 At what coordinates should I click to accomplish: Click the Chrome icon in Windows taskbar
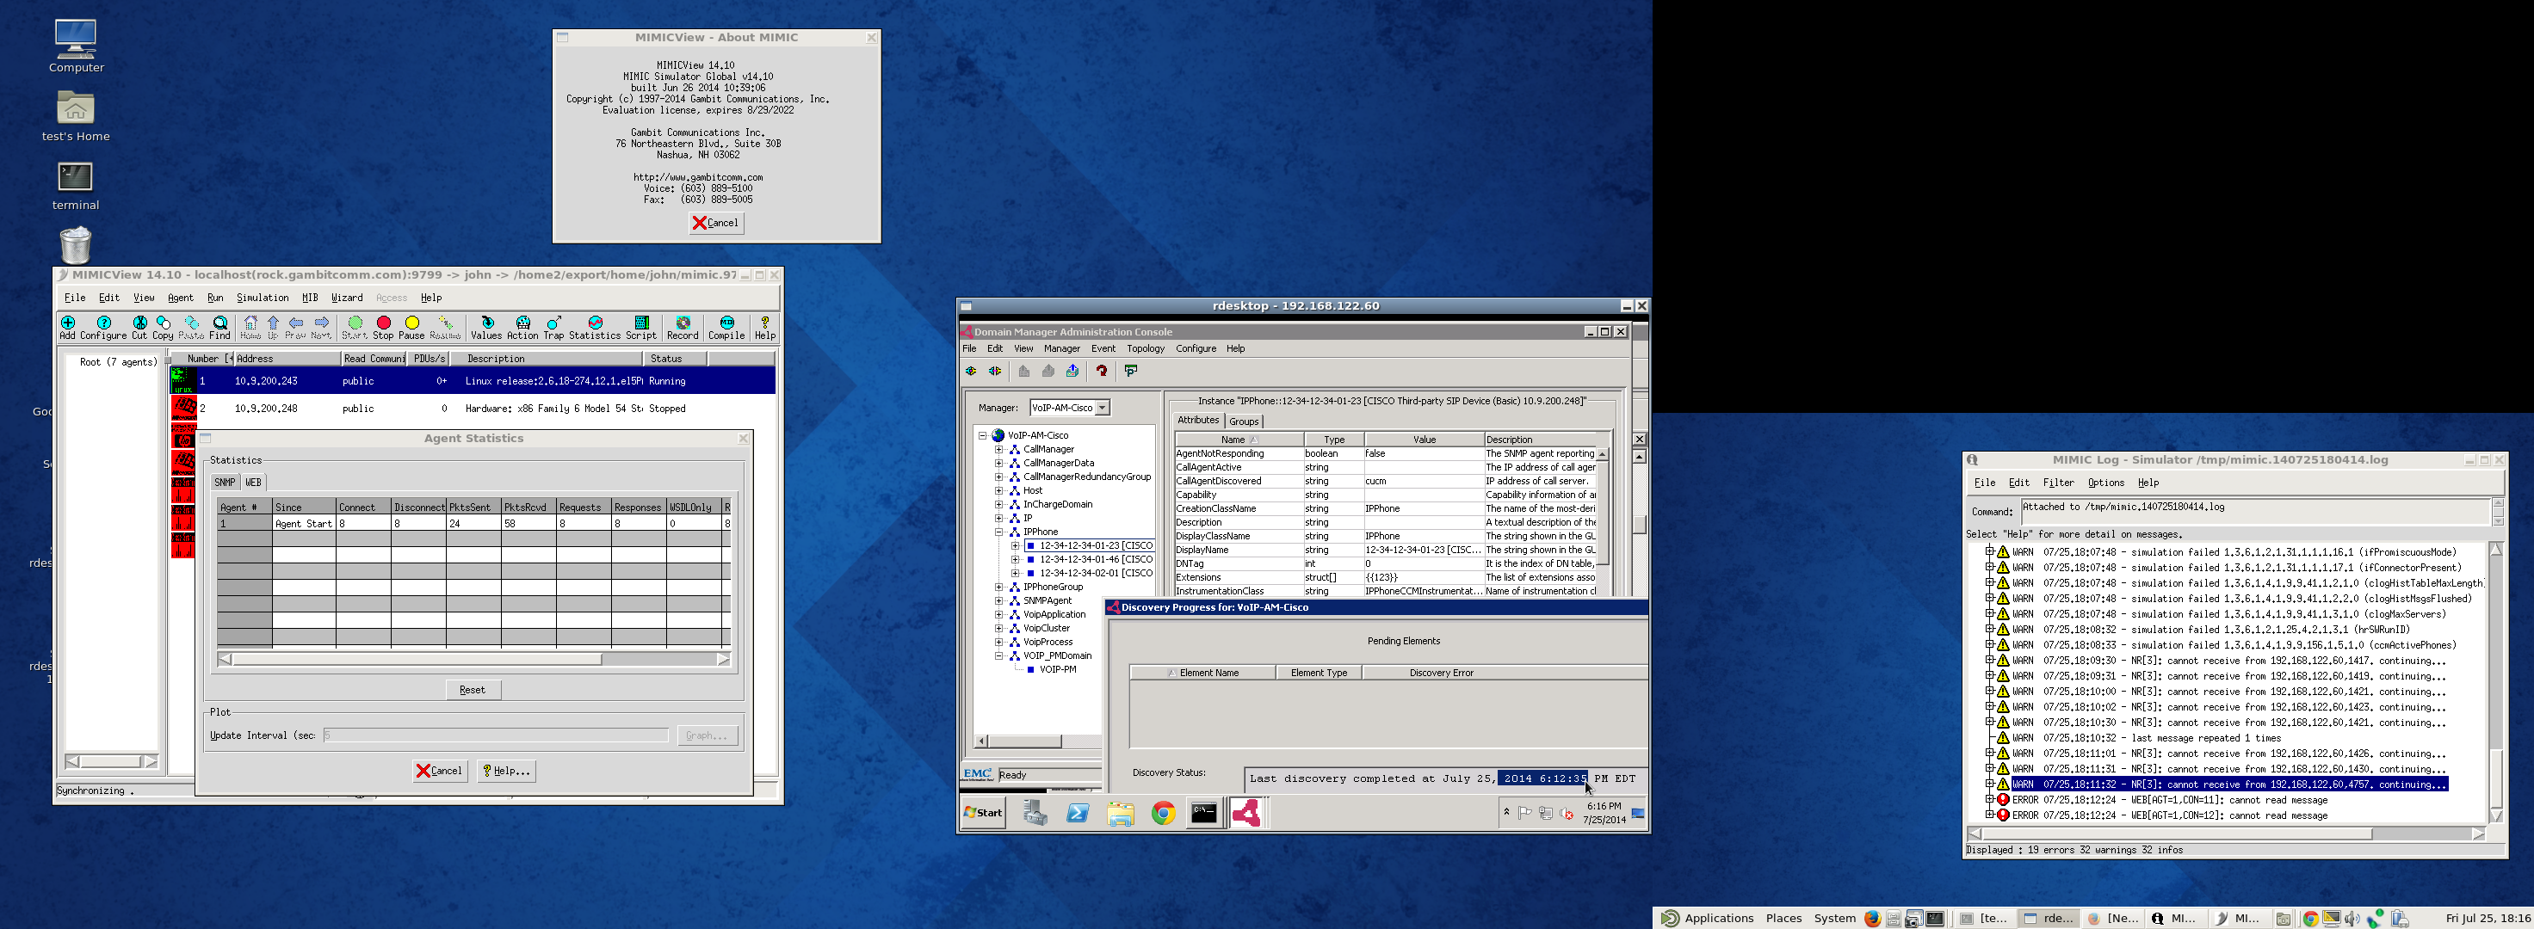tap(1164, 813)
